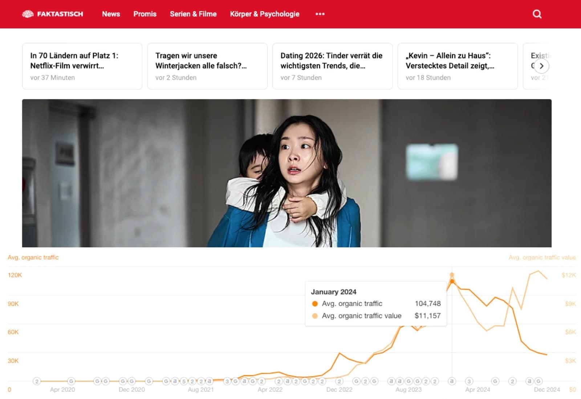Open Serien & Filme in the navigation
This screenshot has height=399, width=581.
[193, 14]
